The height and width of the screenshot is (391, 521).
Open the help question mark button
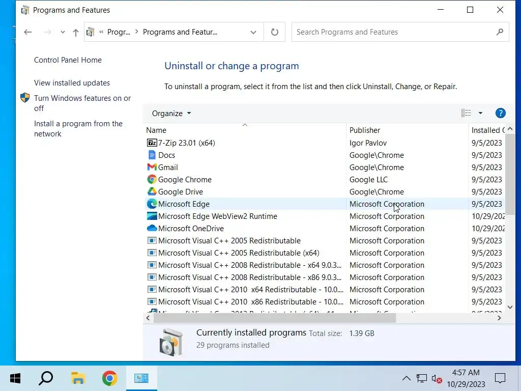[500, 114]
